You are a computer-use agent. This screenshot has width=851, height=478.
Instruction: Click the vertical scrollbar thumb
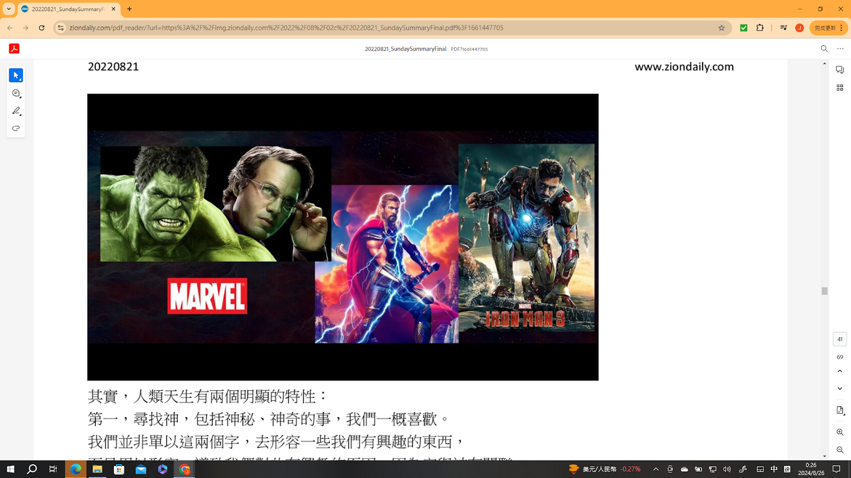[824, 291]
